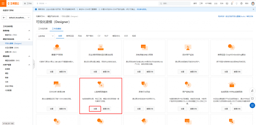Screen dimensions: 256x125
Task: Open the 帮助文档 link
Action: 250,16
